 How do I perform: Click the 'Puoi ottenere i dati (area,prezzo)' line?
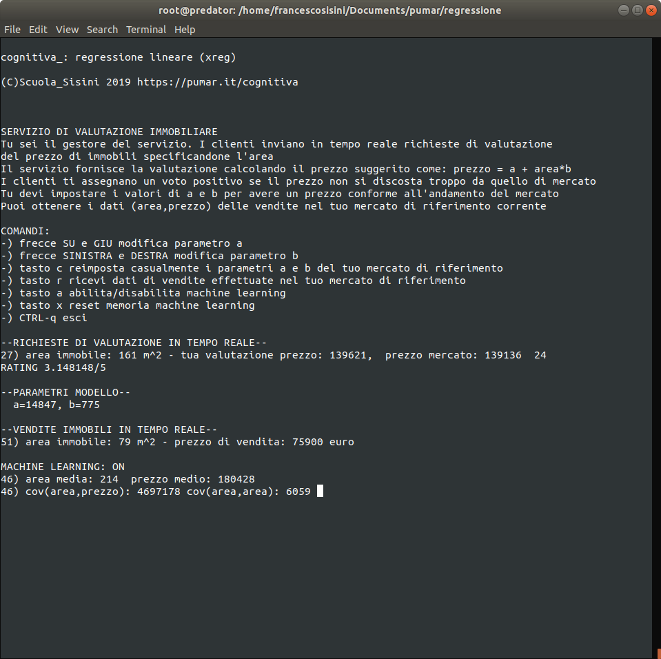[x=274, y=206]
